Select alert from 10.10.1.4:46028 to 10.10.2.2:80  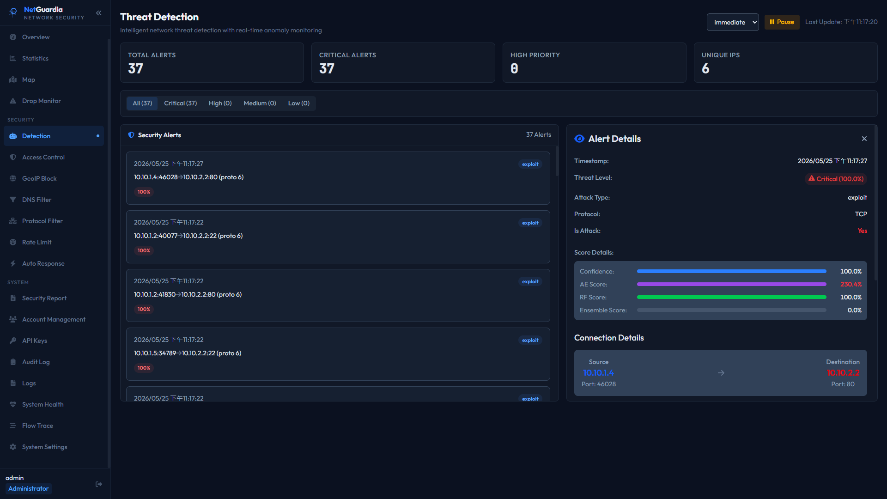(x=338, y=178)
